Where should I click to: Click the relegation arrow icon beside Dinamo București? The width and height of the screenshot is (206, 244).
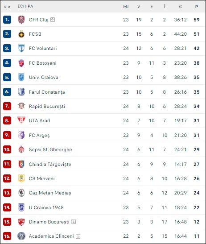pos(74,222)
